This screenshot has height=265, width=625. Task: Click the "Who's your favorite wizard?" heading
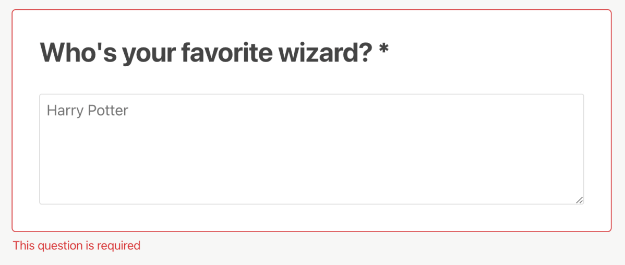(206, 52)
